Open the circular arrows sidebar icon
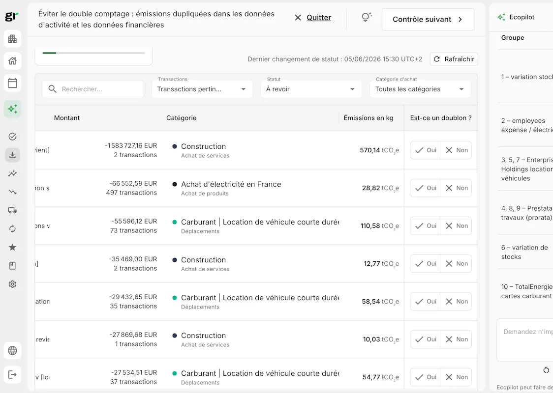This screenshot has width=553, height=393. coord(12,229)
